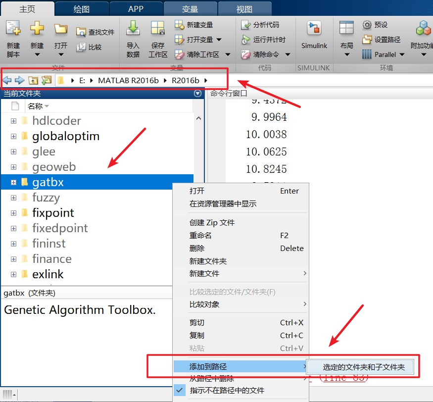
Task: Switch to the View (视图) tab
Action: (x=244, y=9)
